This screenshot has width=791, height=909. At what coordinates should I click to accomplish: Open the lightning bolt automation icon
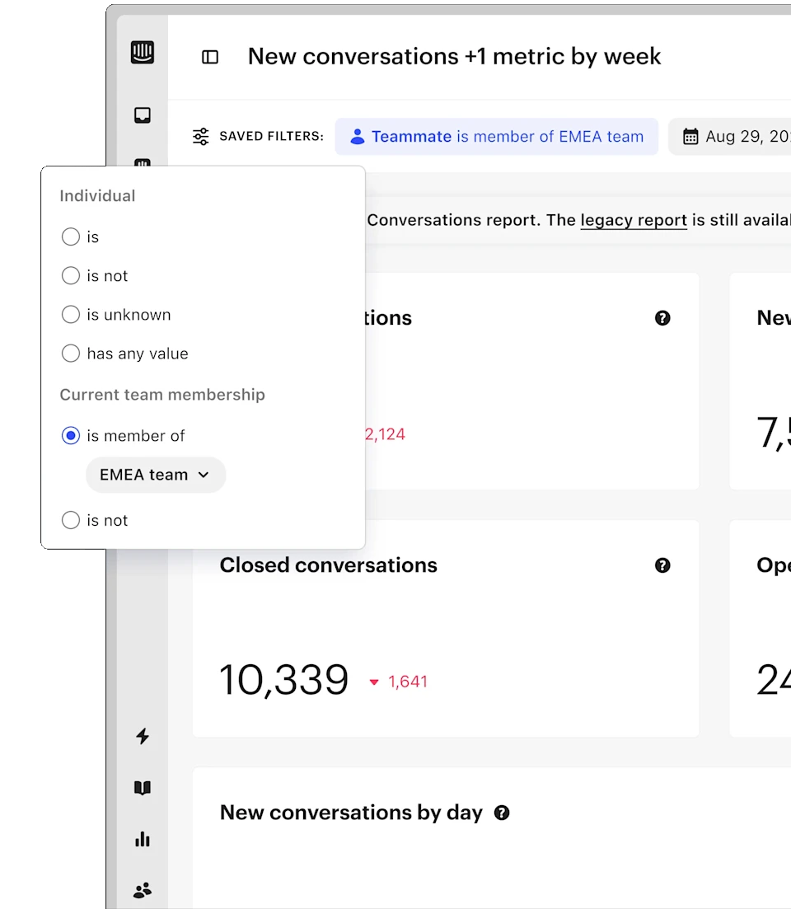(143, 736)
